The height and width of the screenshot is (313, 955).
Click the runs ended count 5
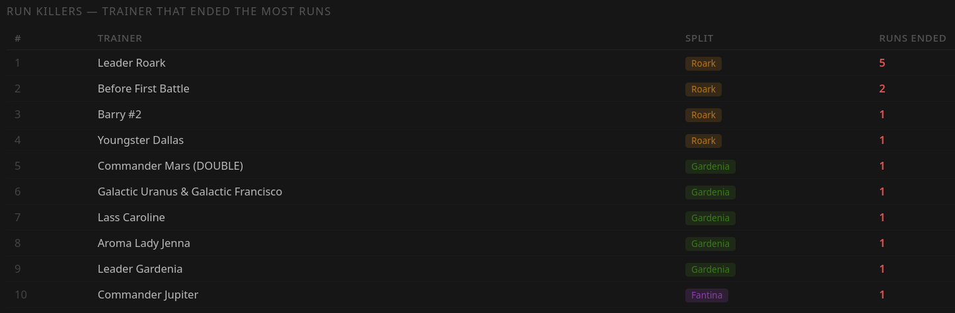coord(882,63)
